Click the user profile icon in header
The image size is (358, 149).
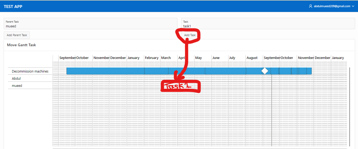pyautogui.click(x=310, y=6)
